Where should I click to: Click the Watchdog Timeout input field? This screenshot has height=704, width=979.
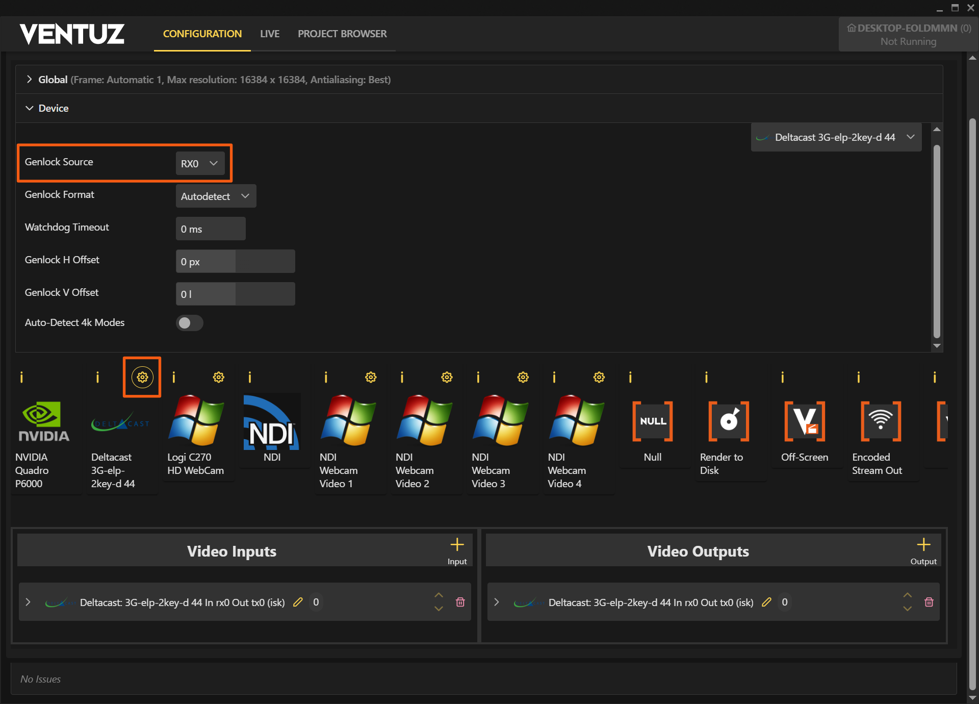pyautogui.click(x=210, y=229)
